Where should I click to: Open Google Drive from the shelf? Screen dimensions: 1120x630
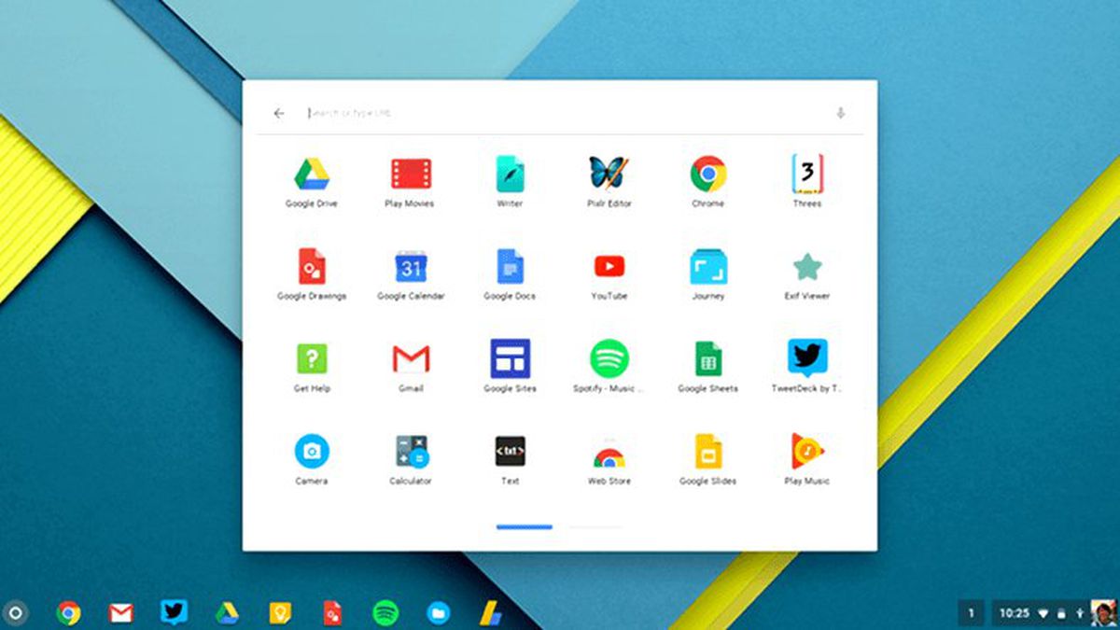227,613
